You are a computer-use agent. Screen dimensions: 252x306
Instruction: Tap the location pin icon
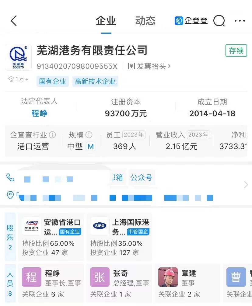(x=10, y=195)
